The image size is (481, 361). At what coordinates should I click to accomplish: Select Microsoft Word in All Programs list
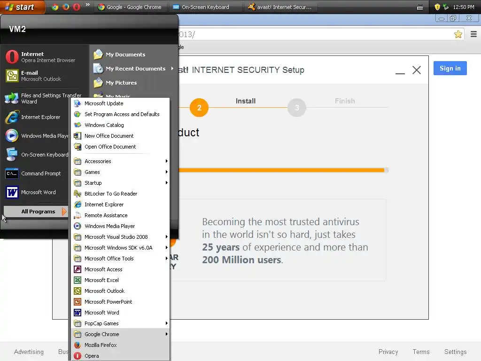[121, 313]
